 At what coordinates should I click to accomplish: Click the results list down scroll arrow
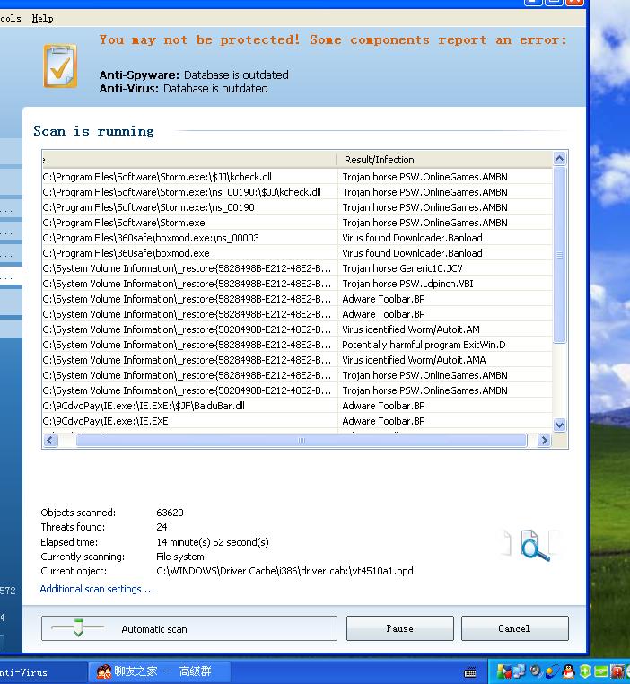point(559,425)
